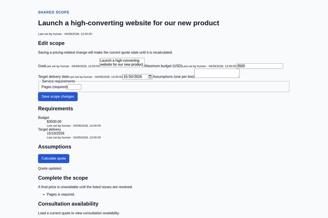Click the Maximum budget (USD) label
The width and height of the screenshot is (328, 218).
coord(163,66)
